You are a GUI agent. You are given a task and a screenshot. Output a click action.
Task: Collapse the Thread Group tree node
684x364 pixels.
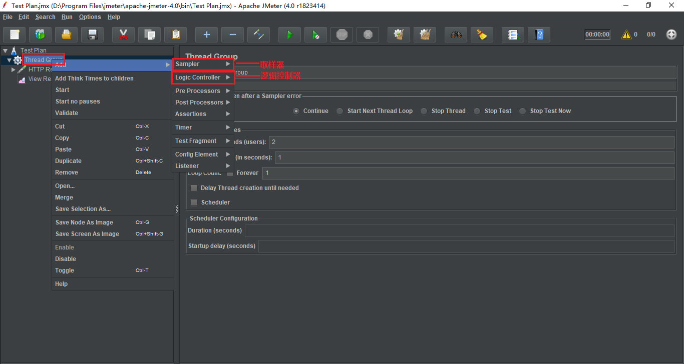pos(9,60)
